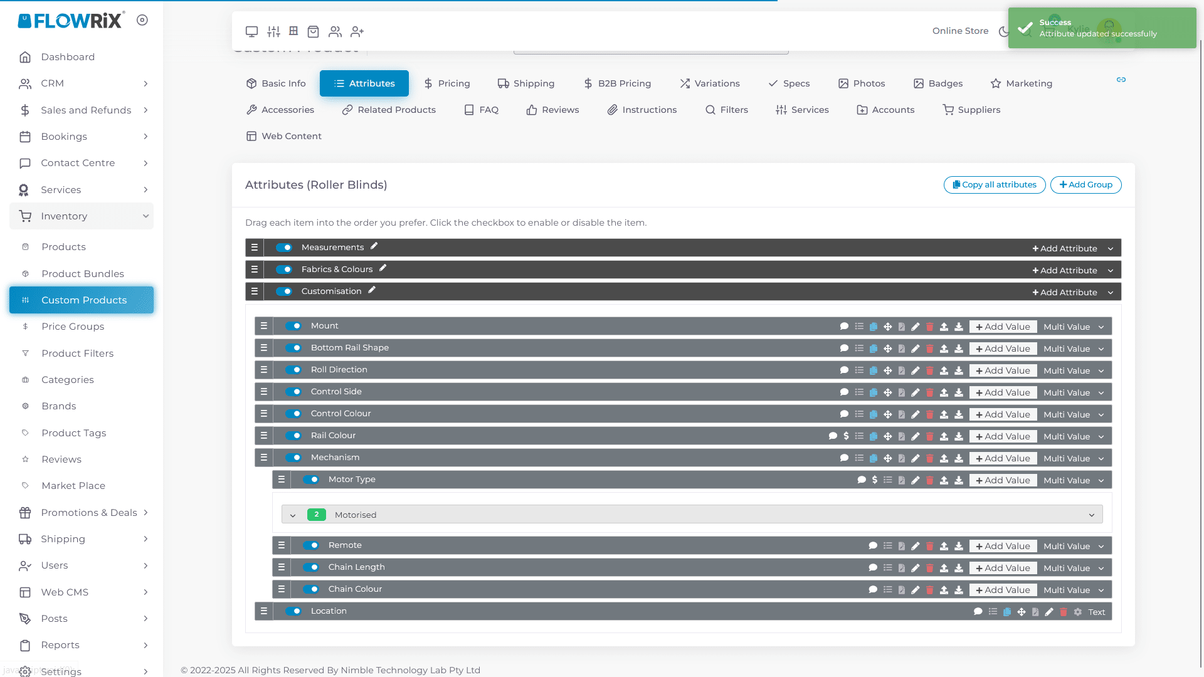Click the pencil edit icon on Bottom Rail Shape row
The width and height of the screenshot is (1204, 677).
click(x=916, y=349)
